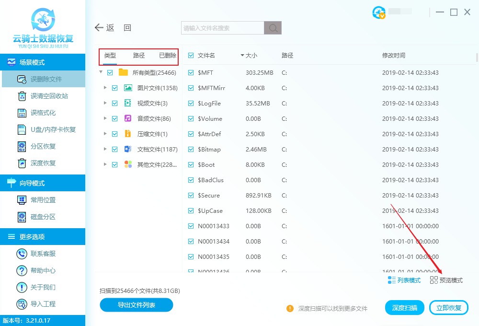
Task: Click the 压缩文件 zip archive icon
Action: click(128, 134)
